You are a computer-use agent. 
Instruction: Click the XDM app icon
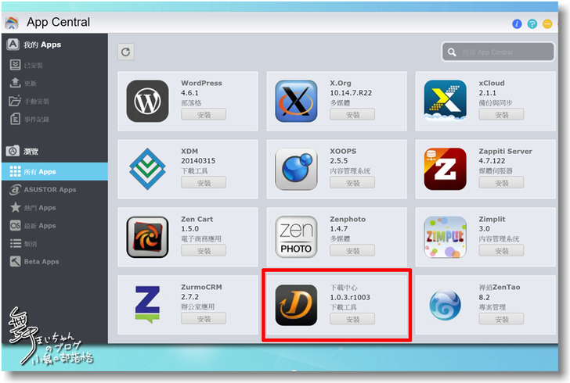click(147, 169)
